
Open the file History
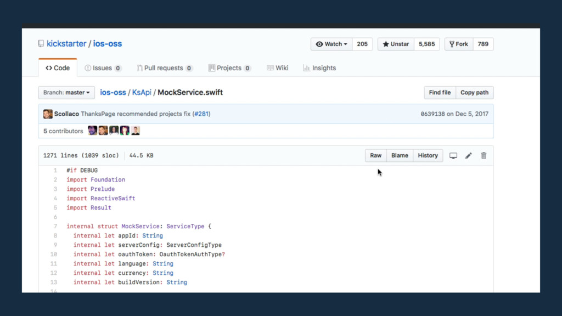428,155
